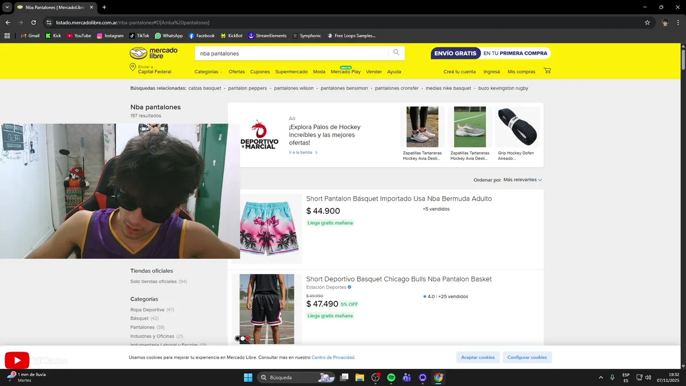Open the Windows Start menu
The width and height of the screenshot is (686, 386).
(x=248, y=377)
